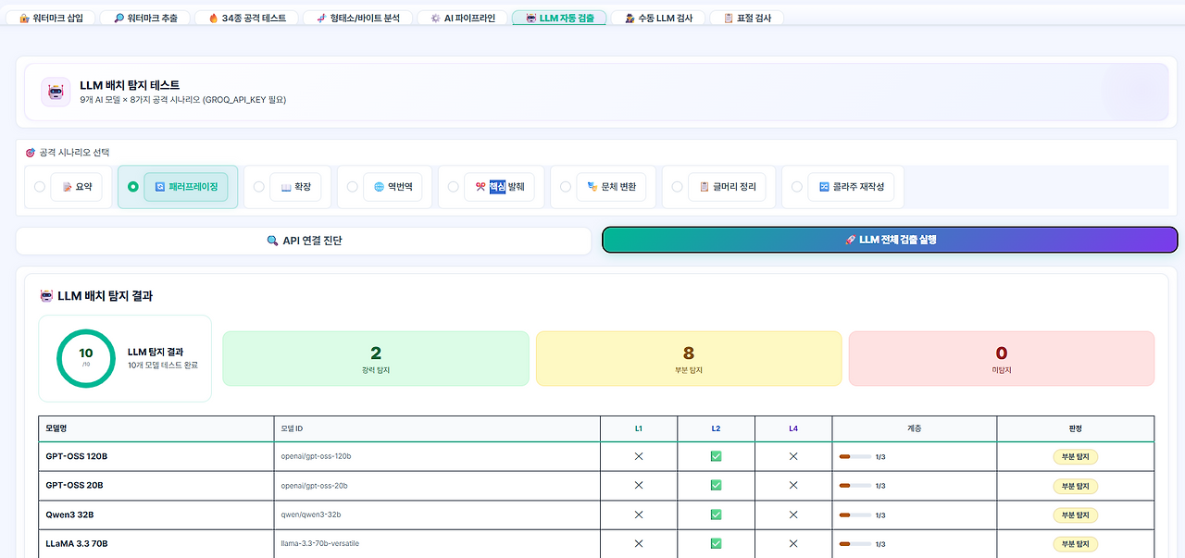The image size is (1185, 558).
Task: Click the API 연결 진단 button
Action: [x=304, y=241]
